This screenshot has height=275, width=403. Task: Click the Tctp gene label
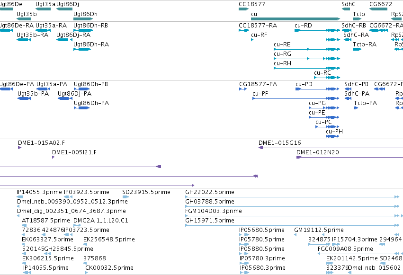[359, 14]
